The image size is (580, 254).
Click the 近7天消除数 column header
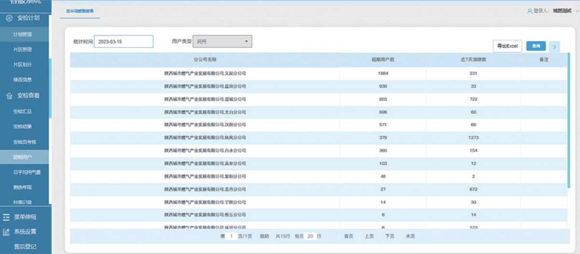coord(473,60)
